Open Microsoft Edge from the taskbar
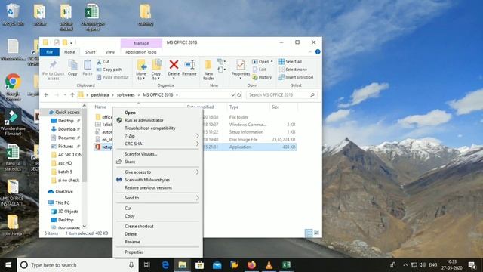This screenshot has width=483, height=272. 165,265
